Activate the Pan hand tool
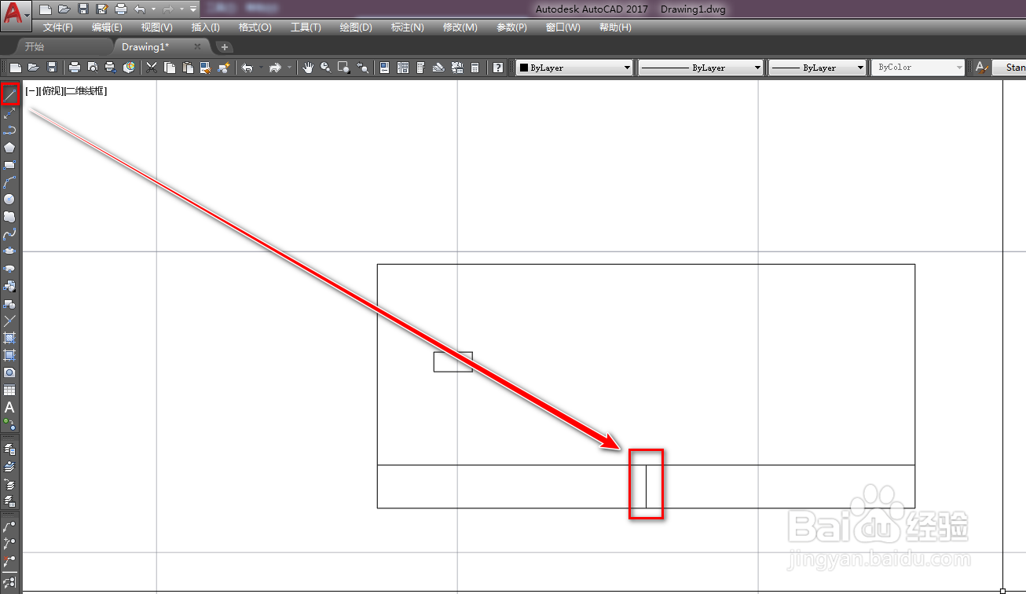The image size is (1026, 594). 307,68
